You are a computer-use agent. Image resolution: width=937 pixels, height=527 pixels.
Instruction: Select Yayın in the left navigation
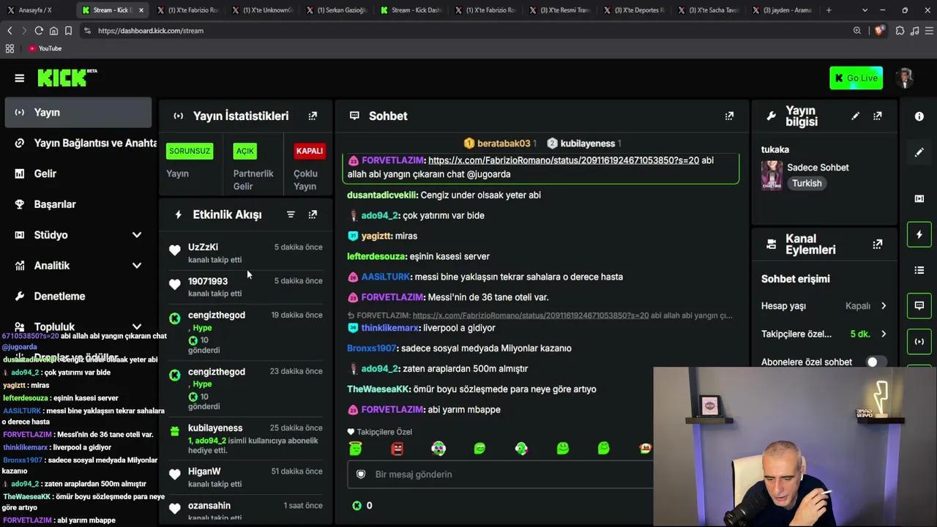tap(78, 113)
